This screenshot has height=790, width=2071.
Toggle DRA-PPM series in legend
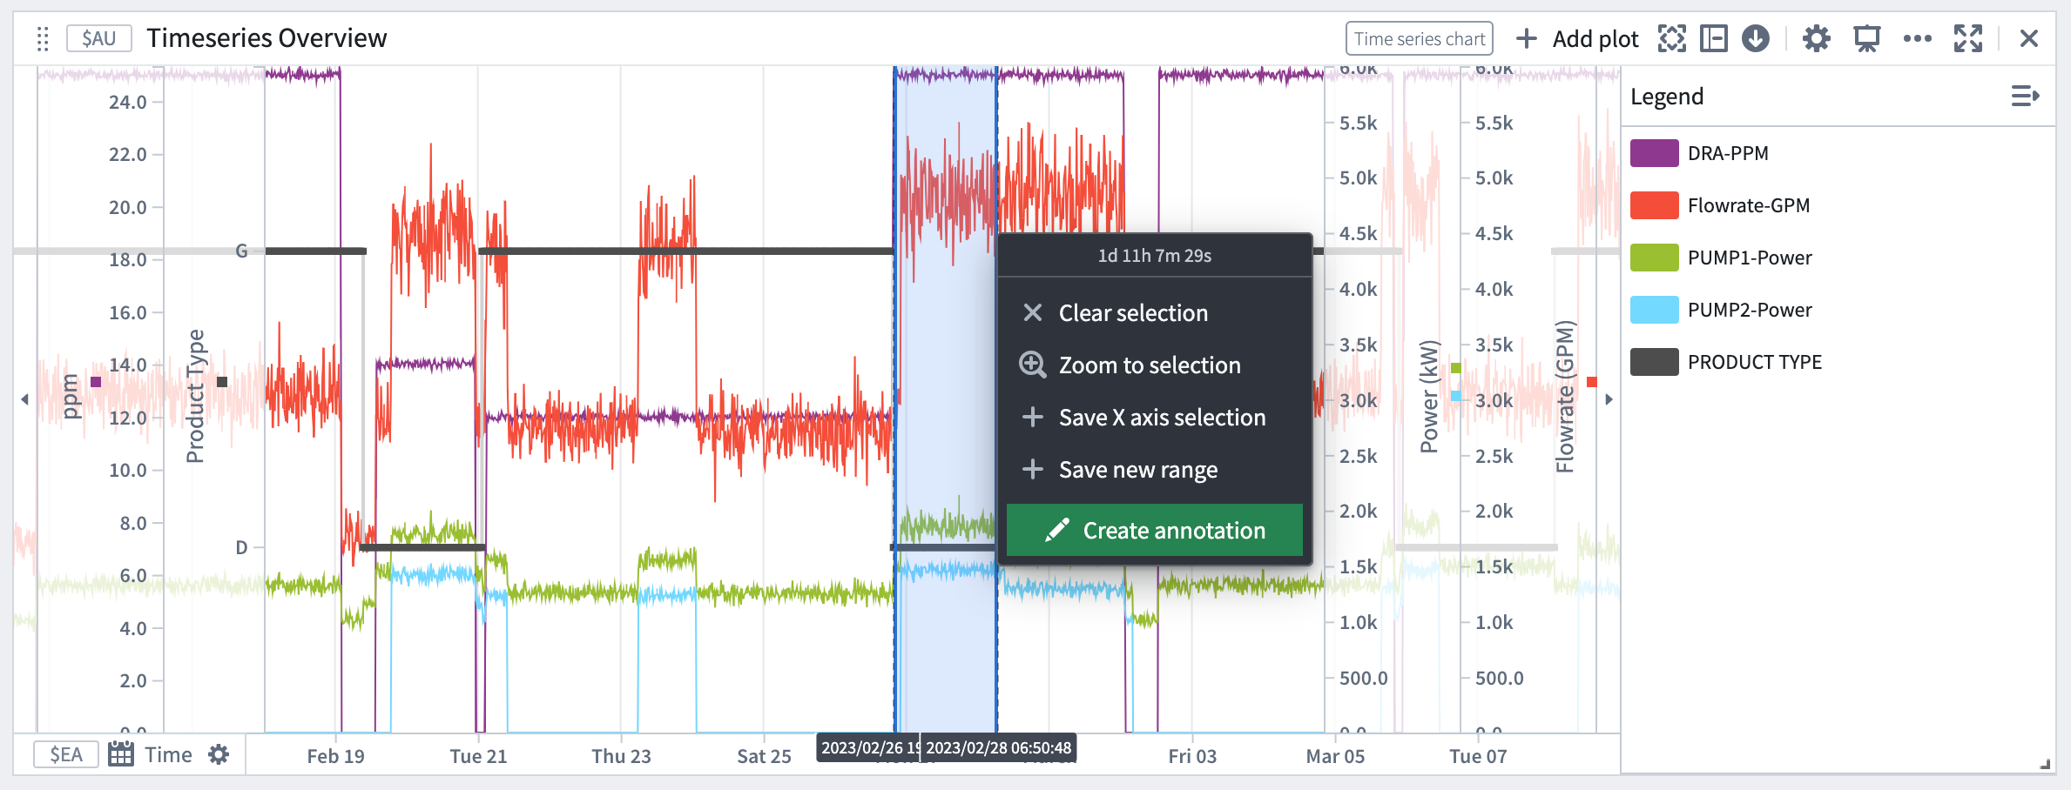tap(1728, 153)
